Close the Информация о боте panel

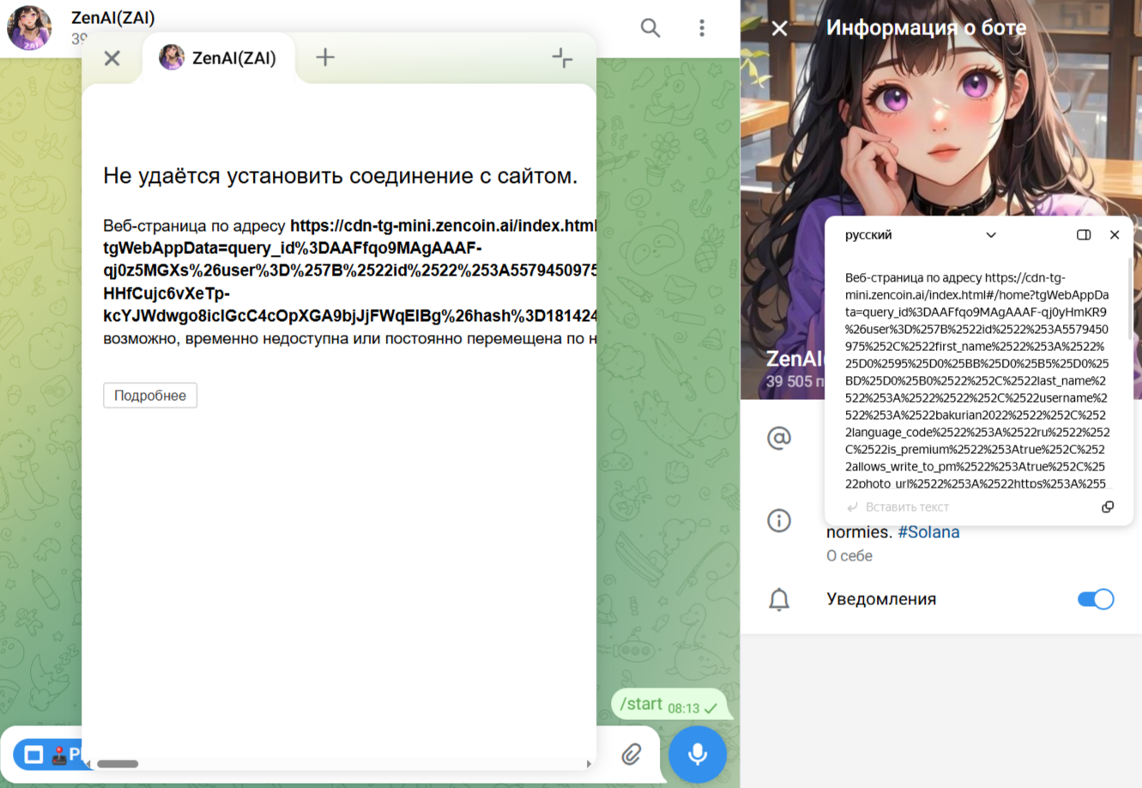[779, 28]
